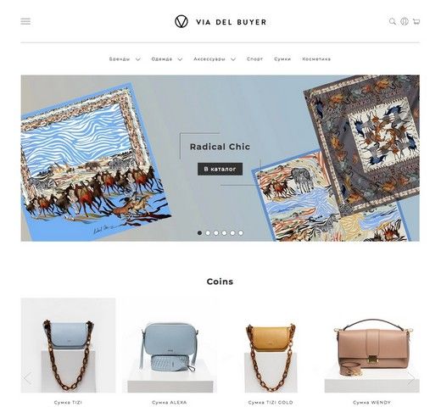The height and width of the screenshot is (407, 441).
Task: Expand the Аксессуары dropdown menu
Action: click(x=215, y=59)
